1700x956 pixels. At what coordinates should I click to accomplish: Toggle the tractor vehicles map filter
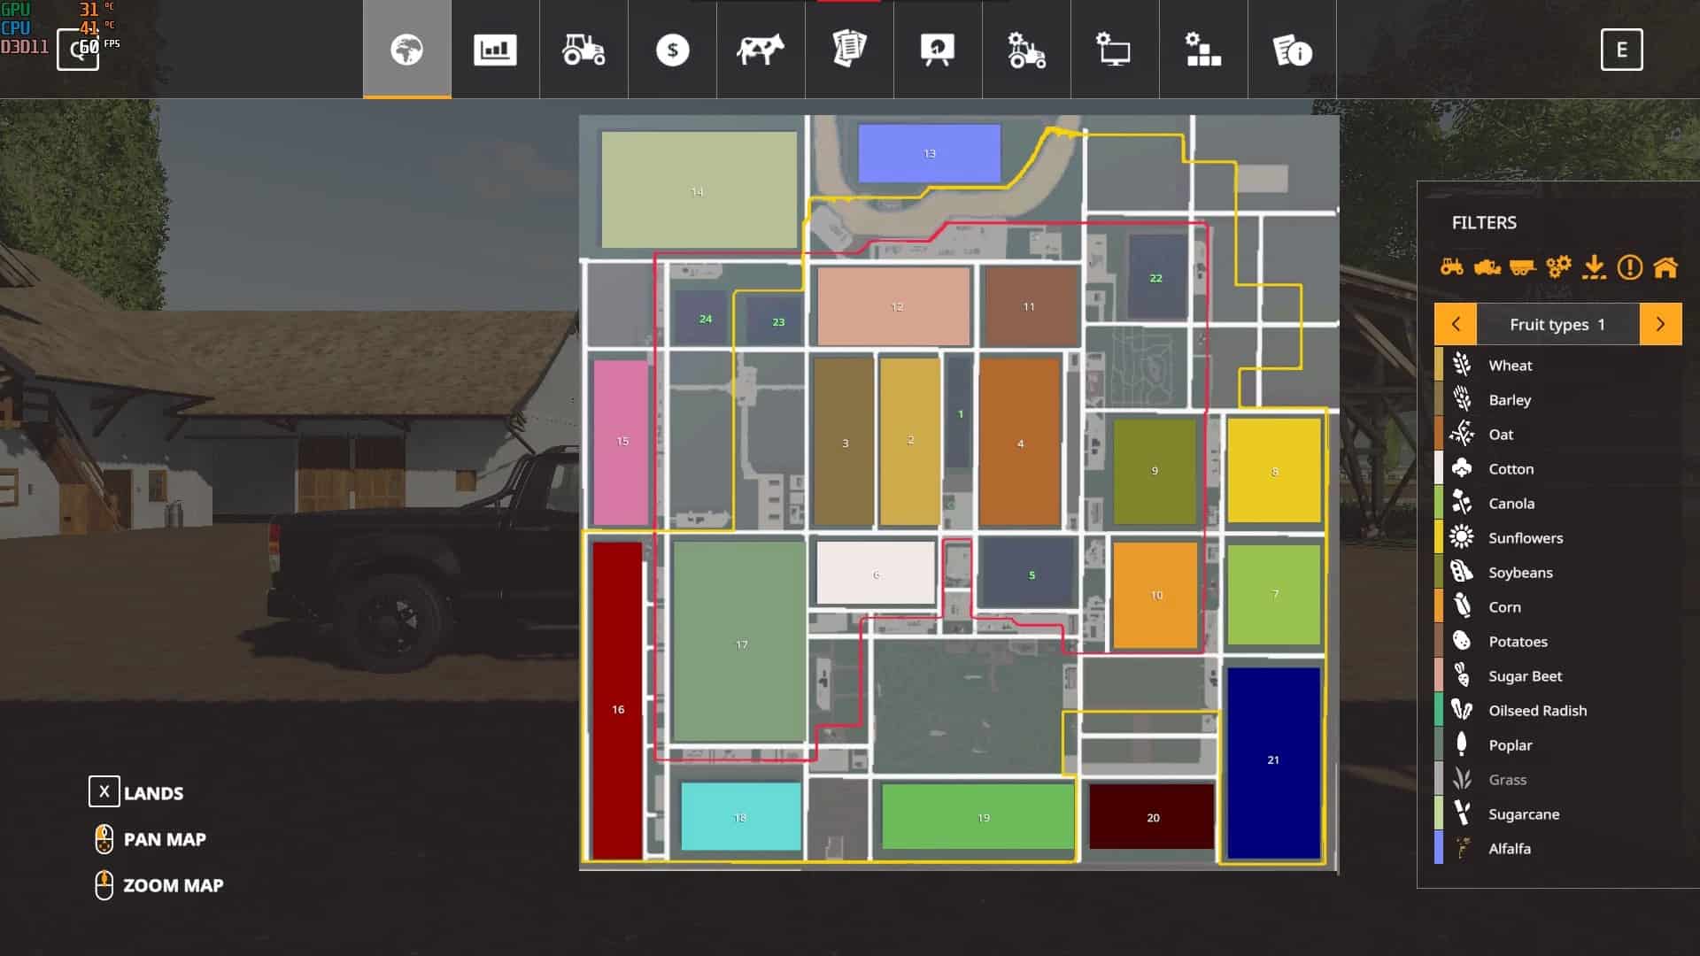(x=1451, y=266)
